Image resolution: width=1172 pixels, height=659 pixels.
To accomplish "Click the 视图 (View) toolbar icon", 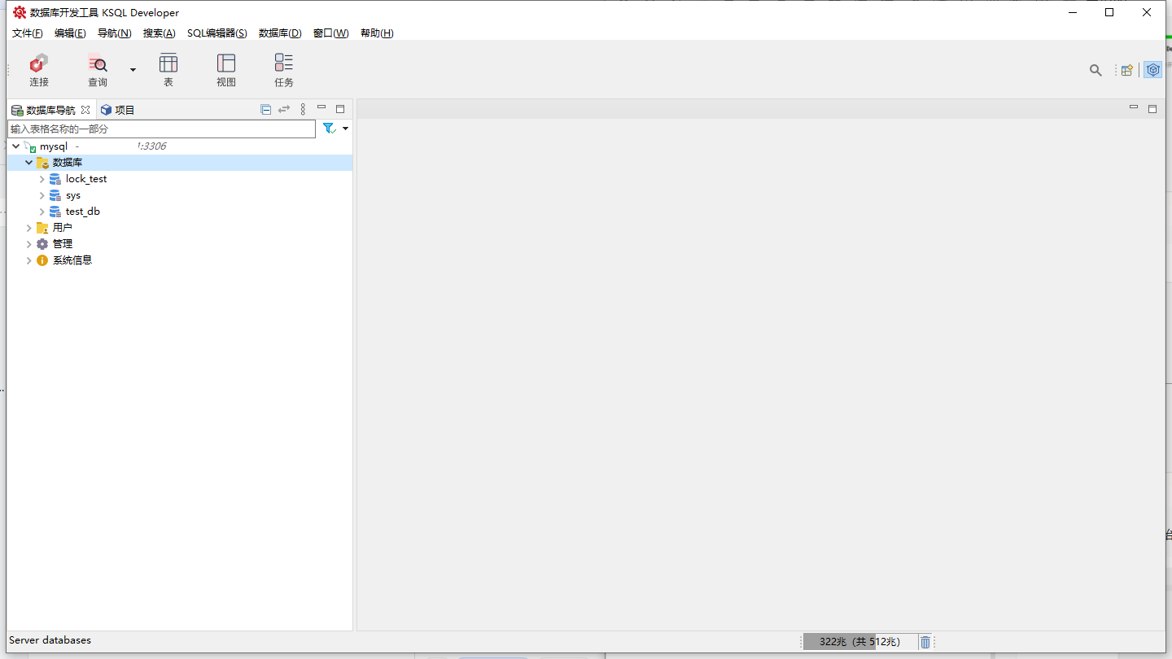I will click(x=226, y=69).
